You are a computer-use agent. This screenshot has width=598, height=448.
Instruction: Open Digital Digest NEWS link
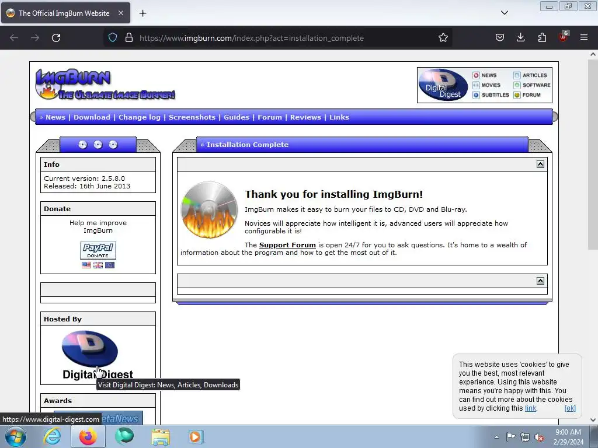pyautogui.click(x=484, y=75)
